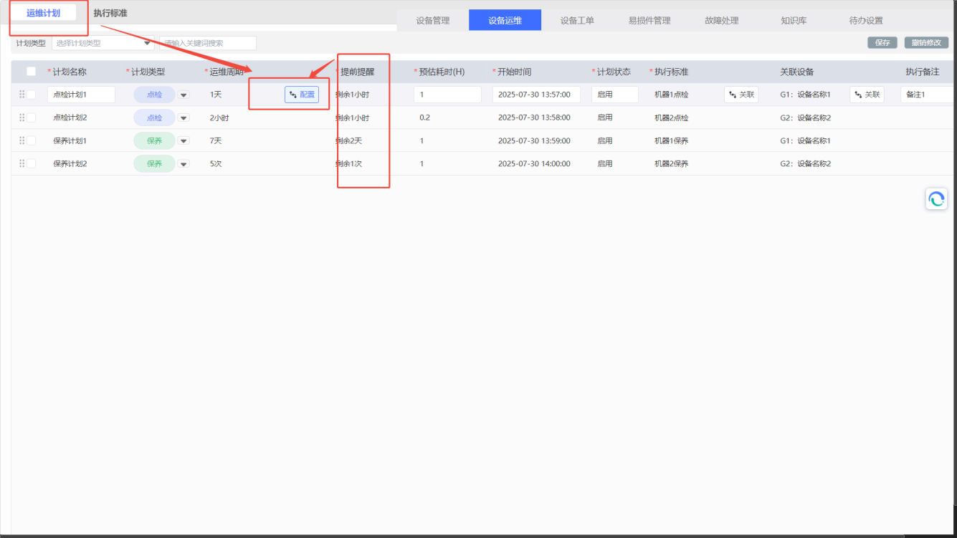
Task: Switch to the 执行标准 tab
Action: click(x=110, y=14)
